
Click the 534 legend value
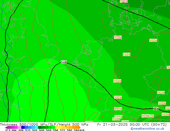[42, 130]
